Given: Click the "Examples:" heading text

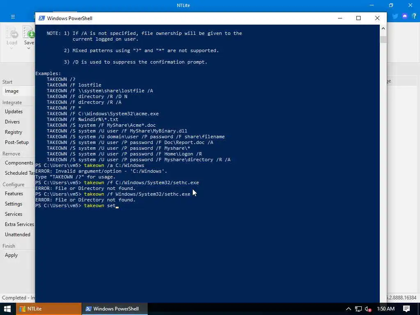Looking at the screenshot, I should [x=48, y=73].
